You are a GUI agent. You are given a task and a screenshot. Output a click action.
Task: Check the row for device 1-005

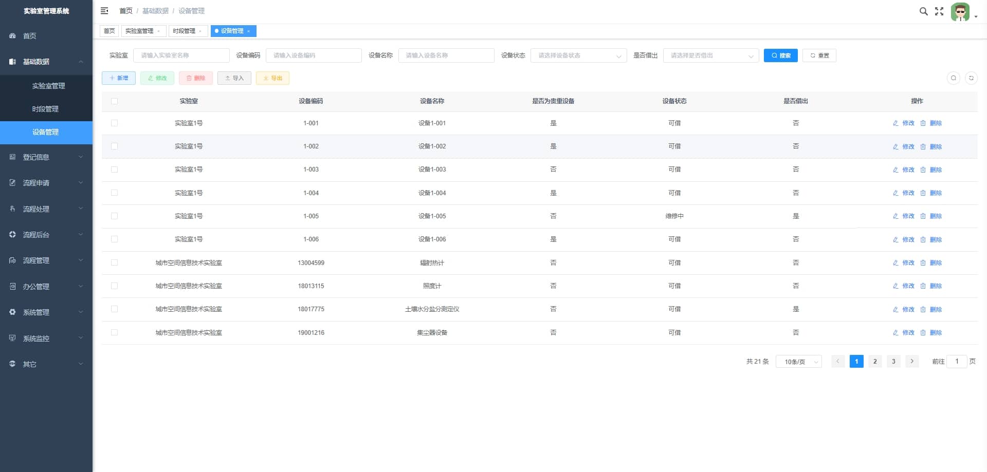[x=114, y=216]
